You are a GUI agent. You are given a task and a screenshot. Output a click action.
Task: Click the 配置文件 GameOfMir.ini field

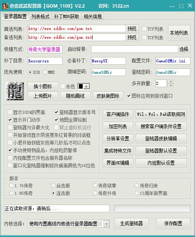pyautogui.click(x=173, y=61)
